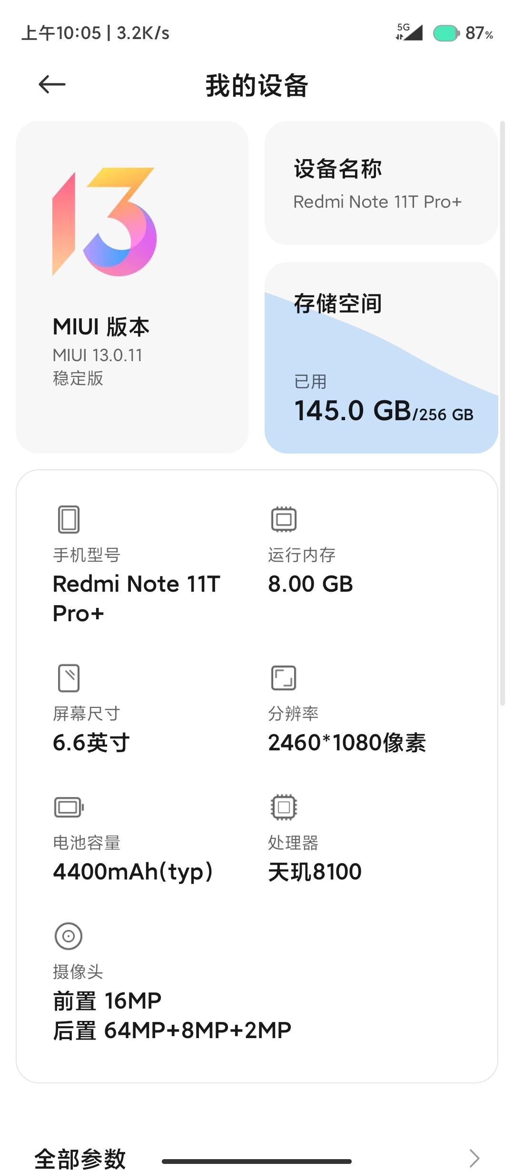This screenshot has width=514, height=1172.
Task: Tap the camera lens icon
Action: point(69,936)
